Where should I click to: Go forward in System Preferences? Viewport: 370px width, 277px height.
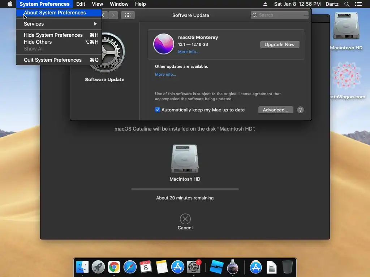(x=113, y=15)
